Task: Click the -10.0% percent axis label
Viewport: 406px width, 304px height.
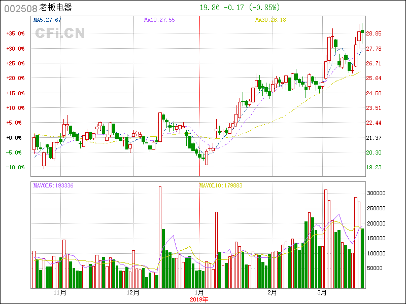Action: tap(16, 167)
